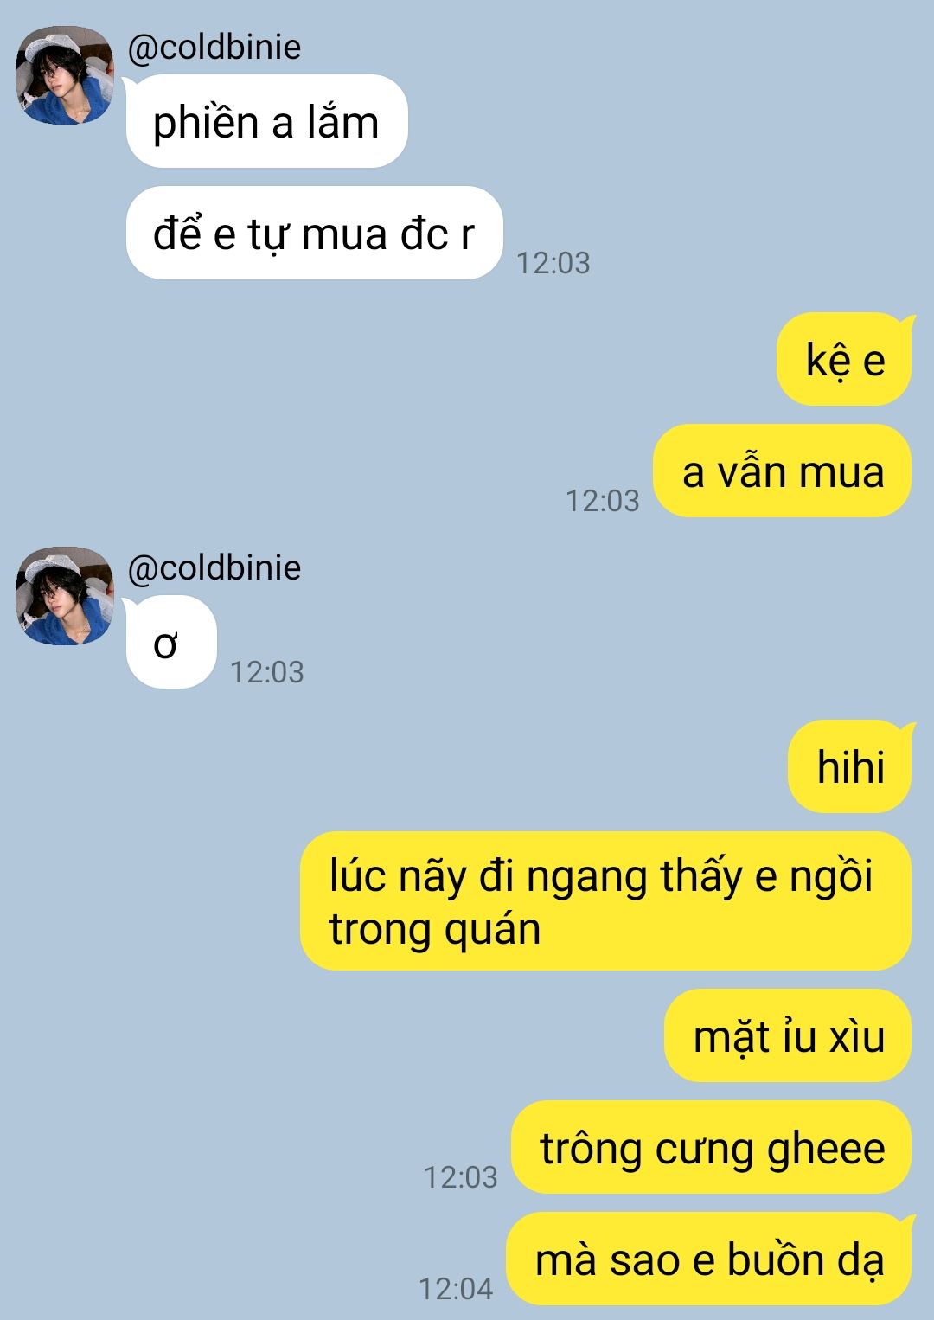Select the 'ơ' reply bubble
This screenshot has height=1320, width=934.
[x=170, y=643]
